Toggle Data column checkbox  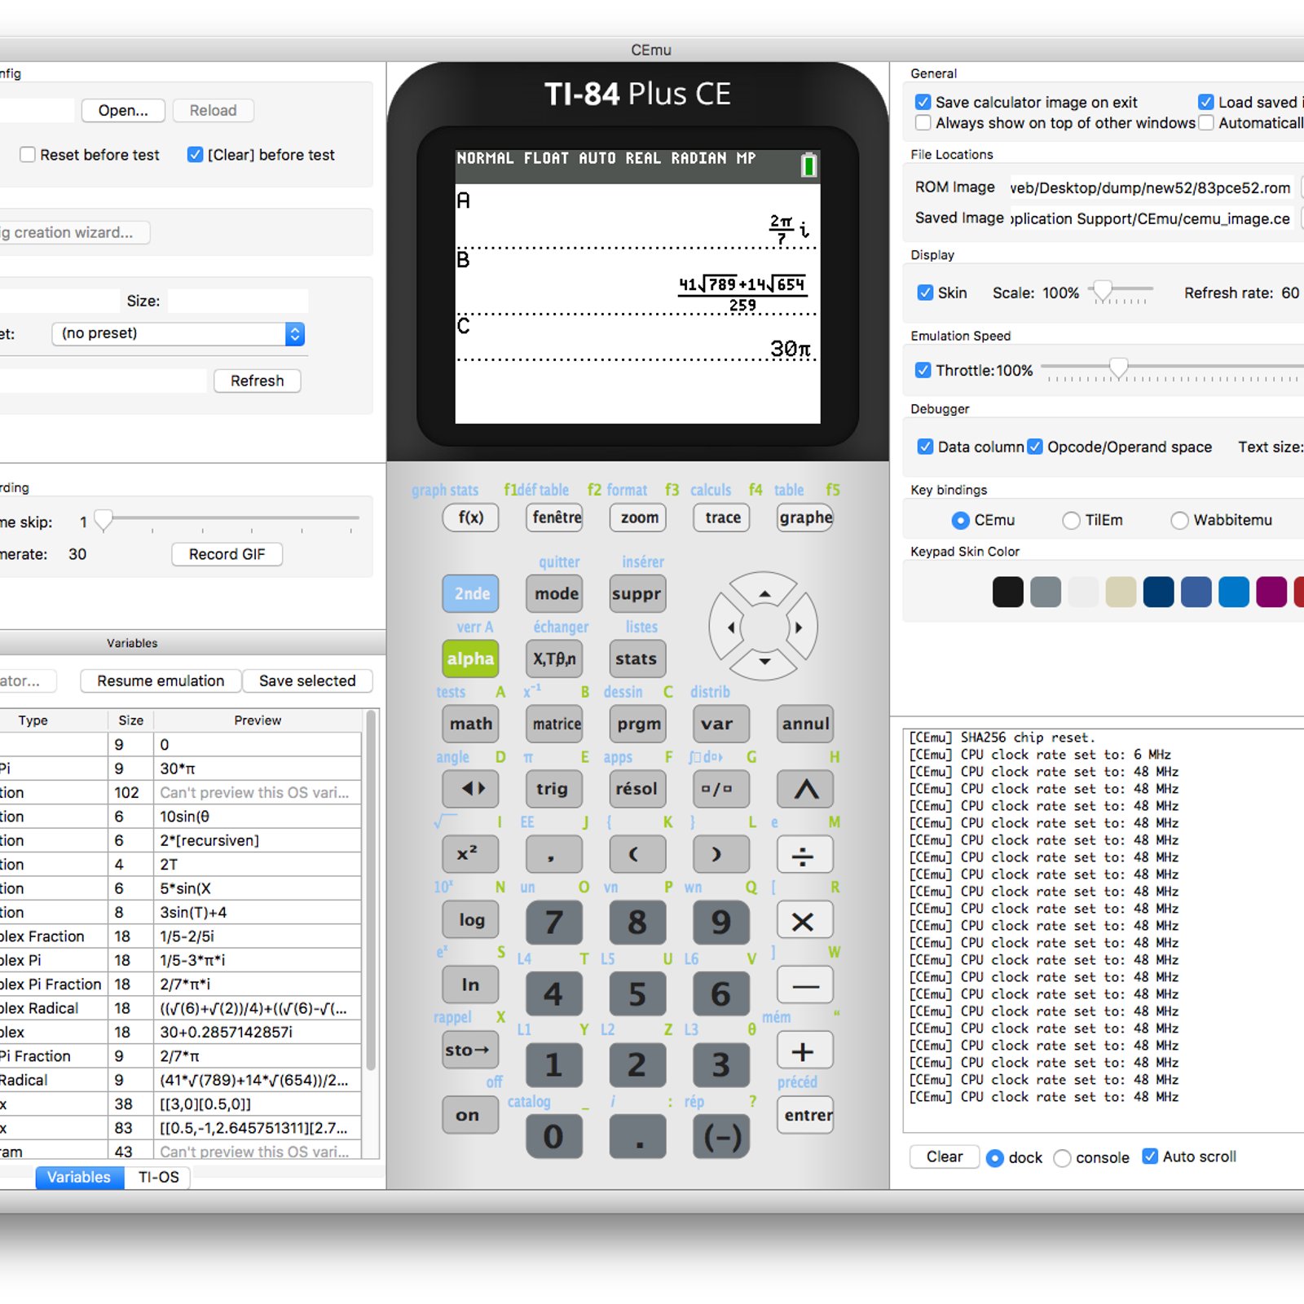coord(925,447)
